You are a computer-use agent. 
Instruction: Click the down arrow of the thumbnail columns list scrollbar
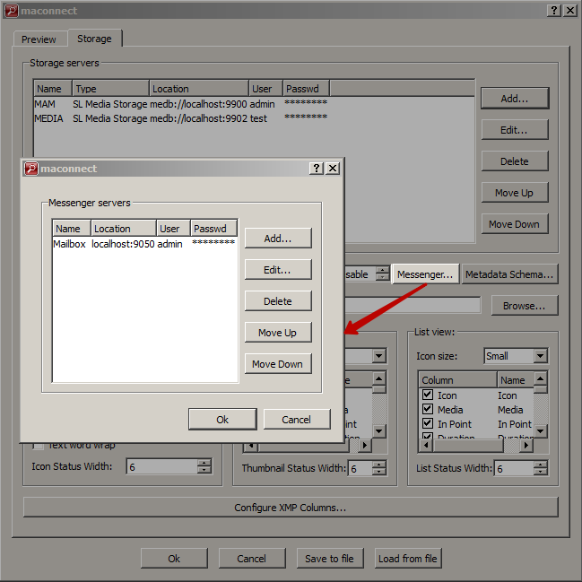pyautogui.click(x=379, y=431)
